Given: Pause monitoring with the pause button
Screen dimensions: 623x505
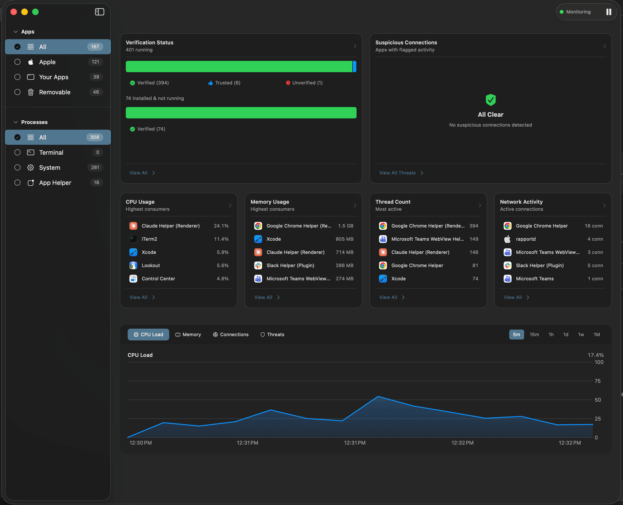Looking at the screenshot, I should pos(608,12).
